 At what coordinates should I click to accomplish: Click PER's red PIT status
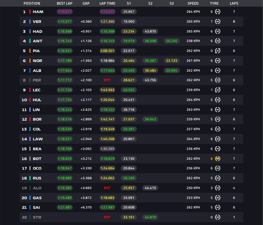pos(107,80)
